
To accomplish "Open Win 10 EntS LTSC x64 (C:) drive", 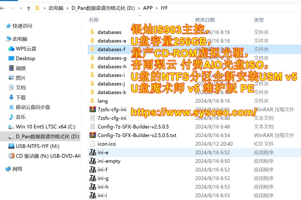I will click(42, 127).
